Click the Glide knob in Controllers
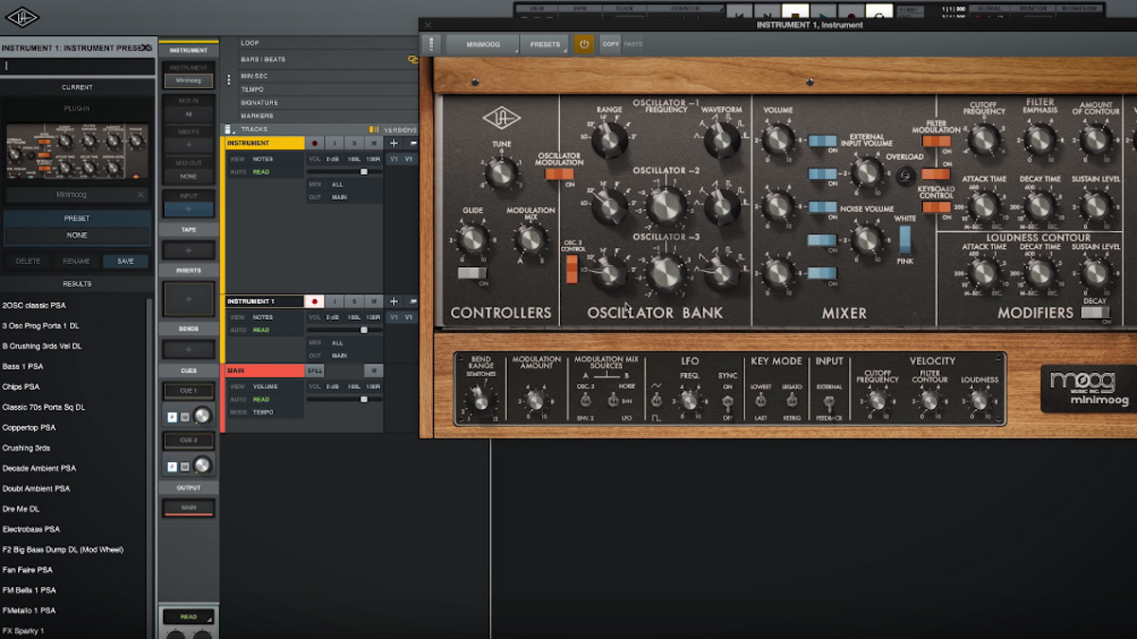 tap(472, 240)
